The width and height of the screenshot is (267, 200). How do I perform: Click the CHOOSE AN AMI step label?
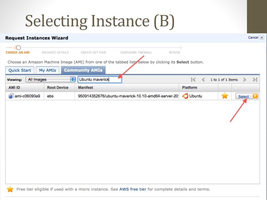(18, 53)
